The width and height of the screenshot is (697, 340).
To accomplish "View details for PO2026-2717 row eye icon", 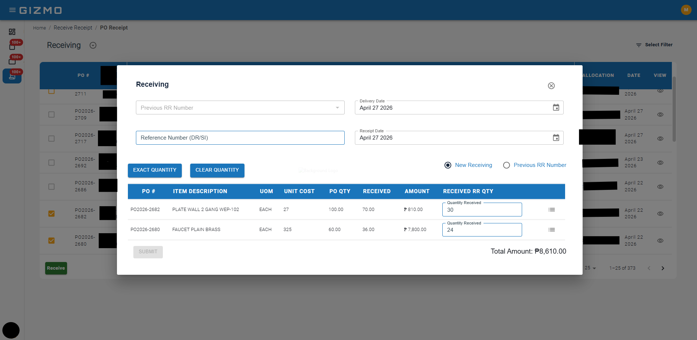I will coord(660,138).
